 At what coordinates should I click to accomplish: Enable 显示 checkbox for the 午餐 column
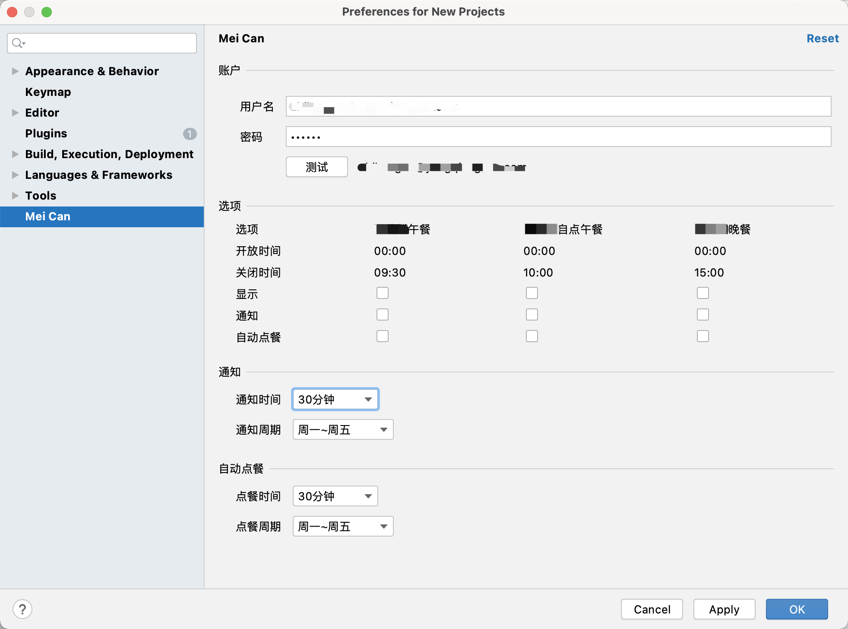tap(383, 293)
